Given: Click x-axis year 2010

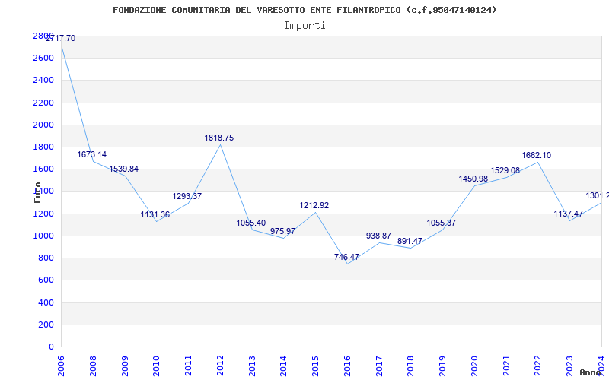Looking at the screenshot, I should pos(157,366).
